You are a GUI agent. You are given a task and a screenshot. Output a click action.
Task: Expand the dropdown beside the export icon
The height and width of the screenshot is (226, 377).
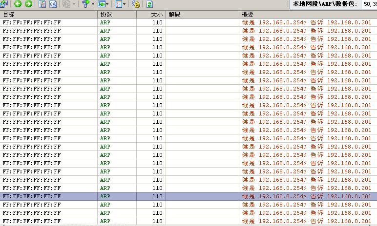108,4
